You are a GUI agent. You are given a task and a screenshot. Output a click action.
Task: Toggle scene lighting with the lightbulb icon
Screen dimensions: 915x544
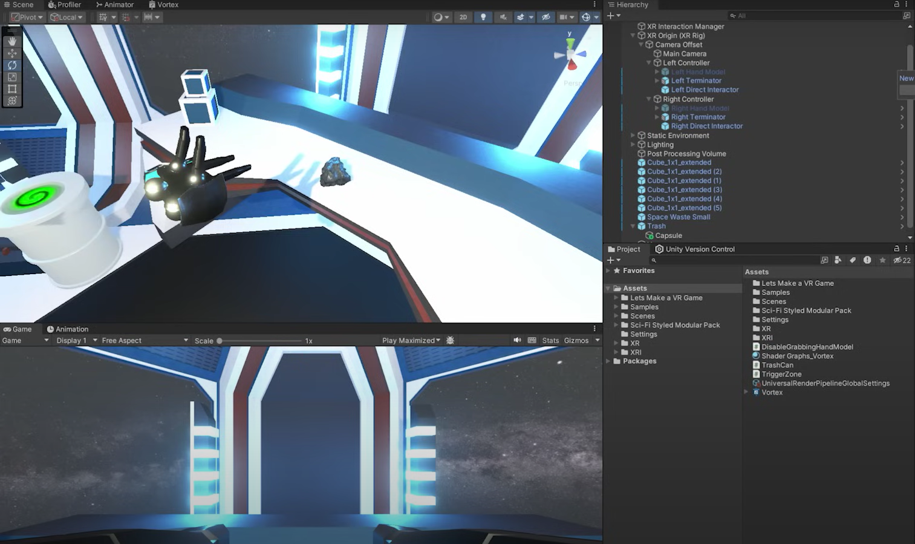click(x=483, y=17)
